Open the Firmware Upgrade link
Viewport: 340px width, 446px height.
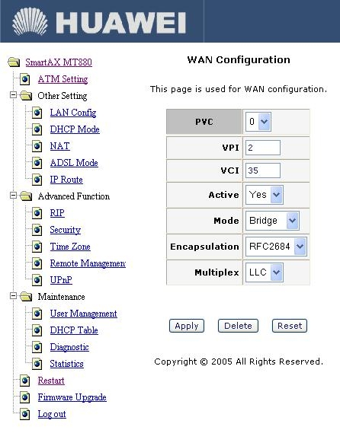point(72,397)
